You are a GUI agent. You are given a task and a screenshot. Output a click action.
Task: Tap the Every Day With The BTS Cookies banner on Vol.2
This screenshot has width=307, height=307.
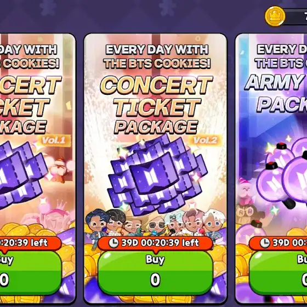coord(157,56)
